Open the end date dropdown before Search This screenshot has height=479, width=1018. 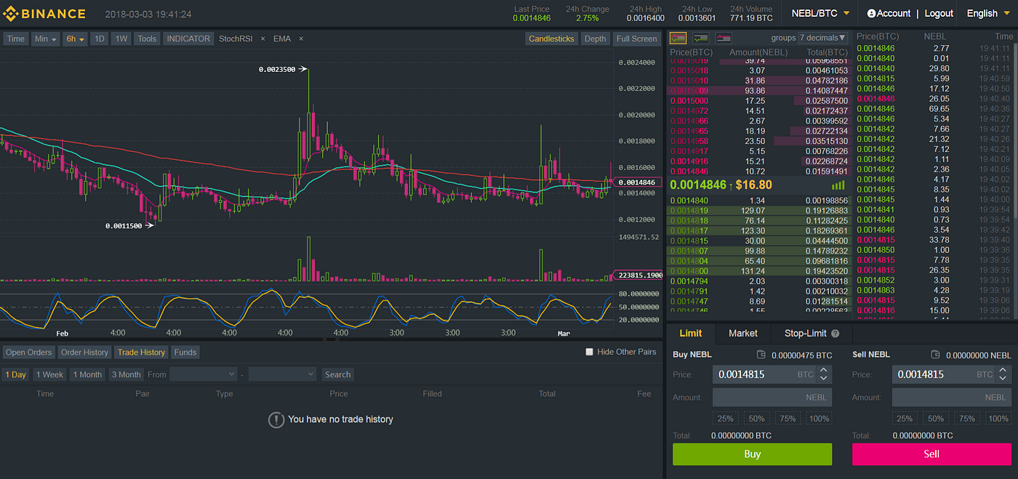(x=282, y=374)
